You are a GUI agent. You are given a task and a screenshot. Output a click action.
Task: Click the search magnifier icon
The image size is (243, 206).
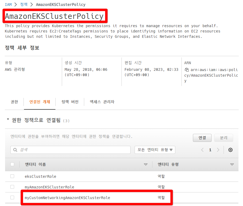[x=15, y=150]
